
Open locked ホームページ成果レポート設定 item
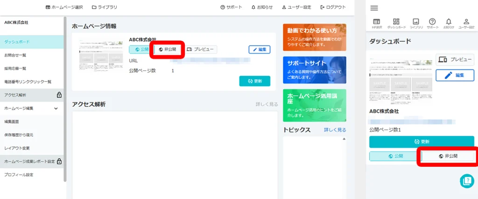pos(31,162)
